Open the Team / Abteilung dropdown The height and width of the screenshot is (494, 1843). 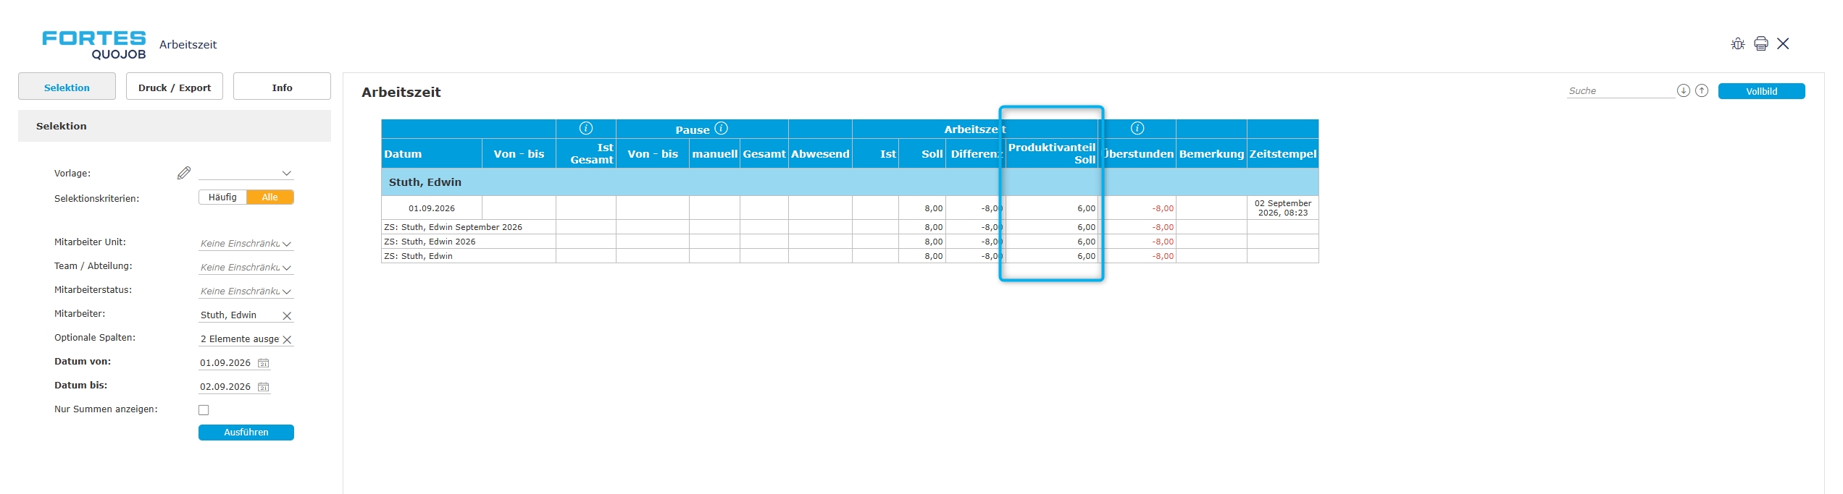coord(246,268)
